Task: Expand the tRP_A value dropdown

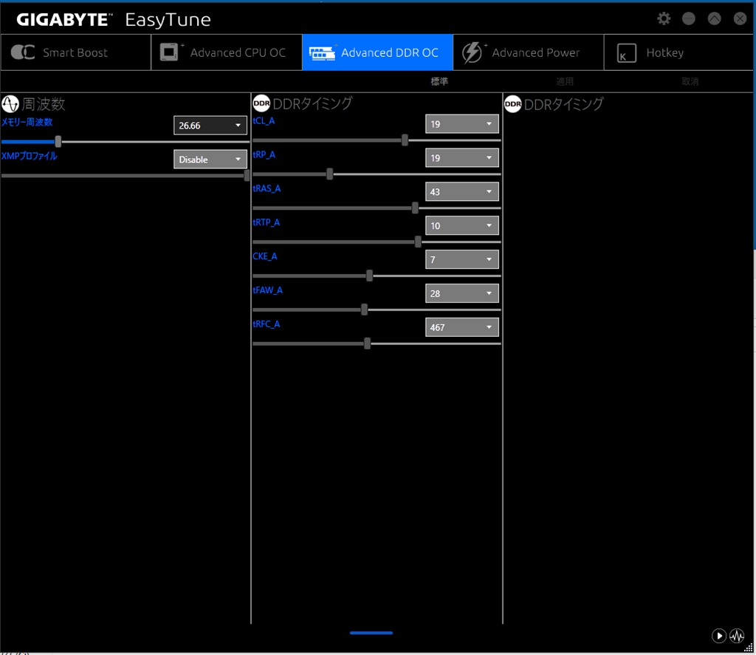Action: [x=462, y=158]
